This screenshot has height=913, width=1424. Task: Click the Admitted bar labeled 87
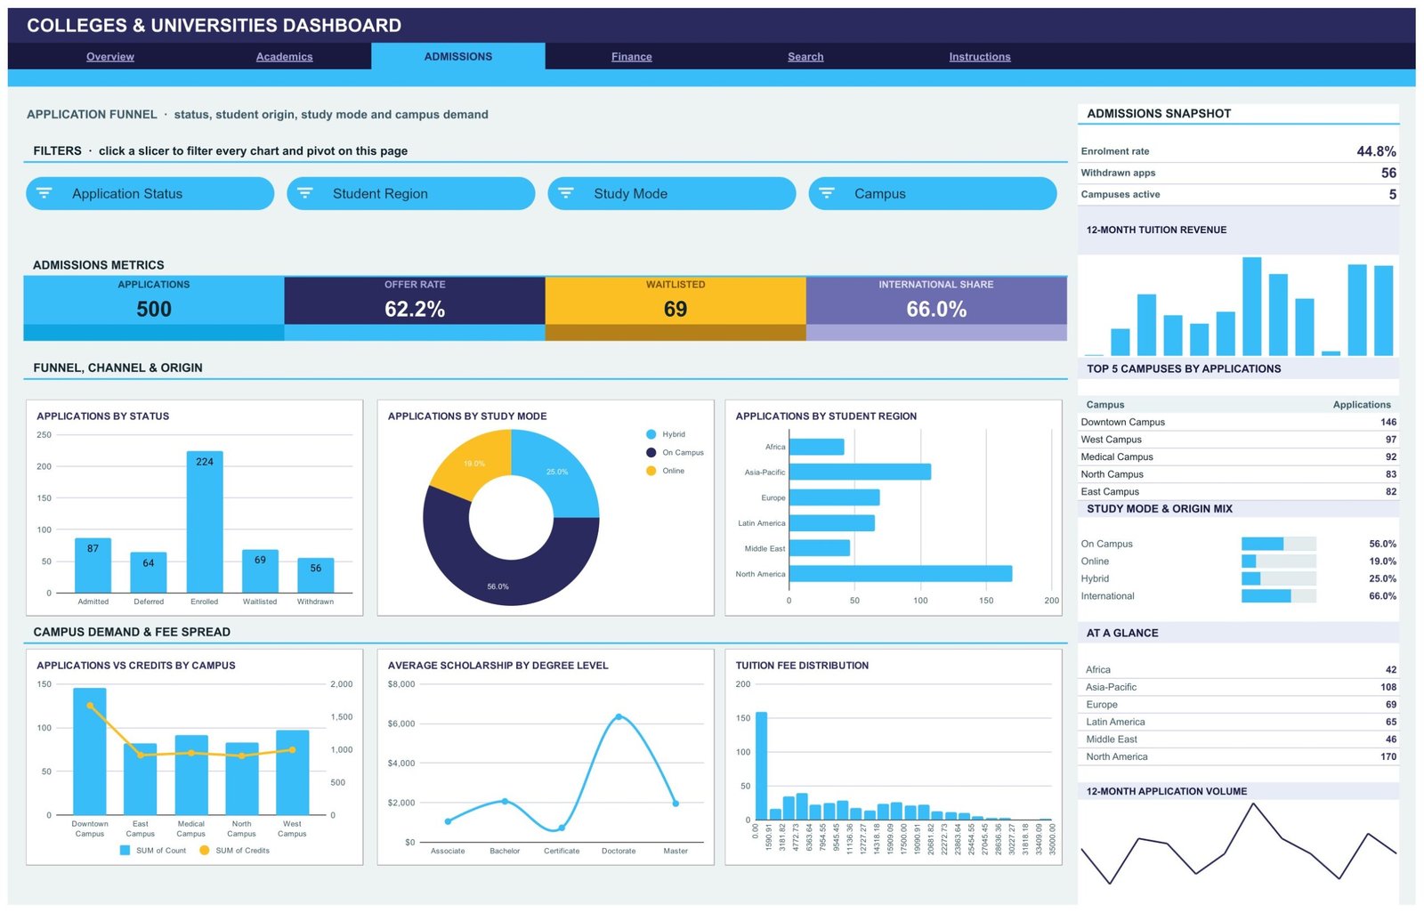(x=93, y=565)
